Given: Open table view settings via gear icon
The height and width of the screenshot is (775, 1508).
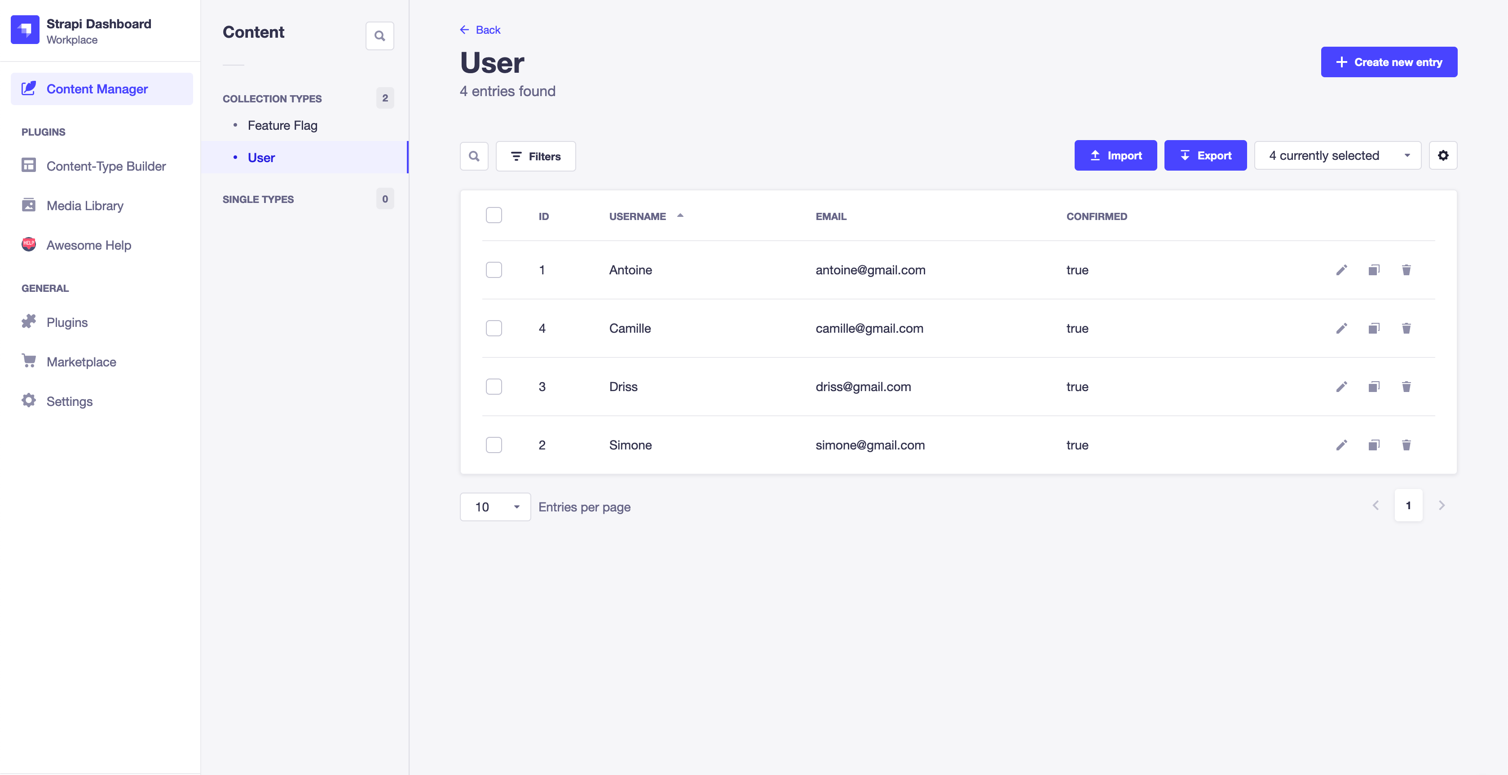Looking at the screenshot, I should [1443, 155].
